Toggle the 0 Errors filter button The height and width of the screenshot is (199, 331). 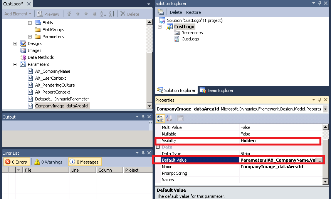[x=16, y=162]
